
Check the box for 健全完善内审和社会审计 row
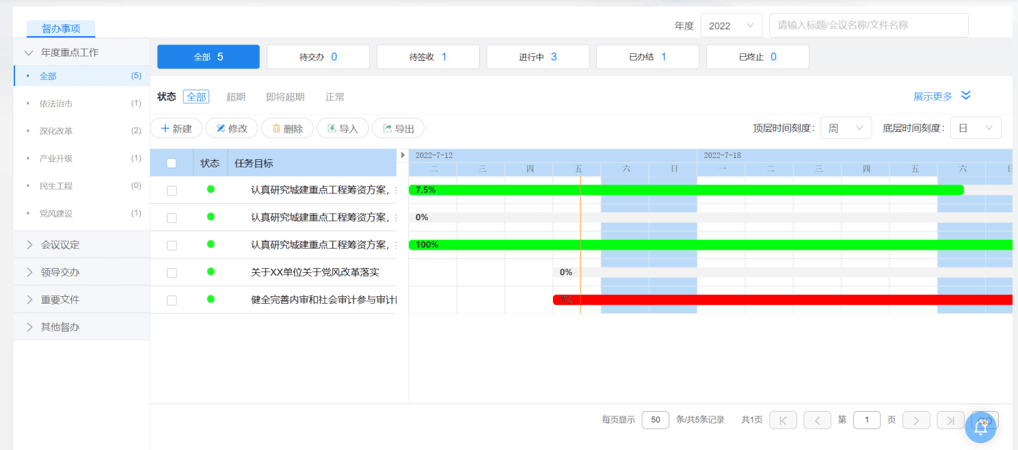[x=172, y=300]
